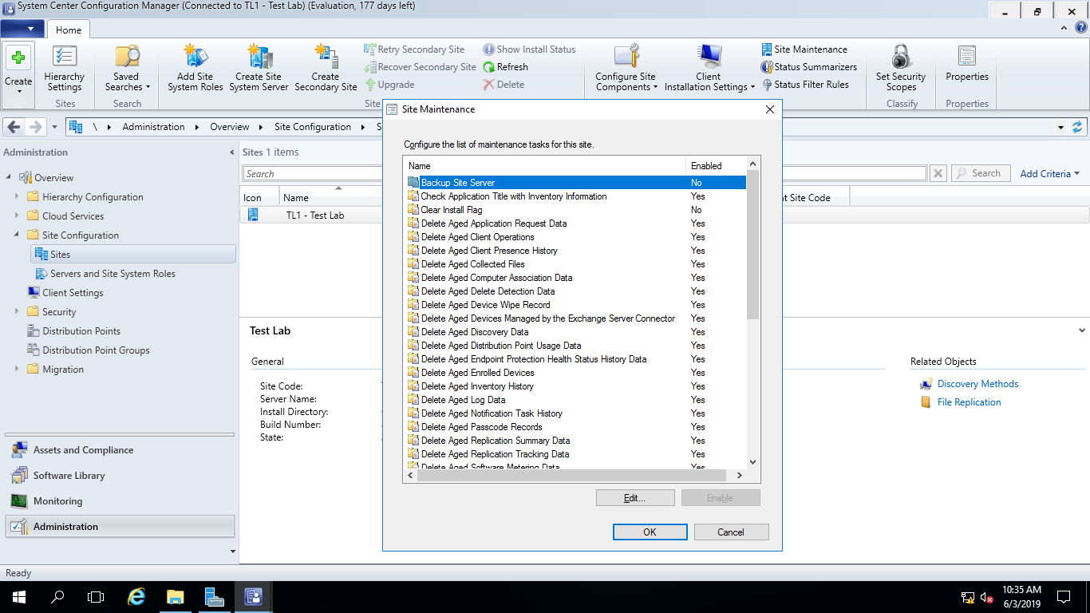Click the refresh icon beside address bar

coord(1077,127)
